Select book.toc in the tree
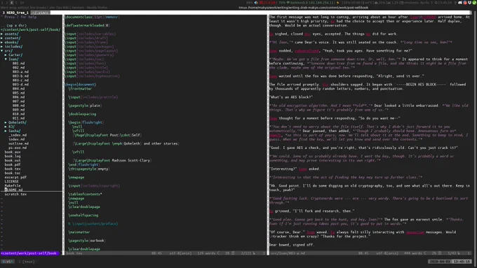477x268 pixels. pyautogui.click(x=13, y=173)
